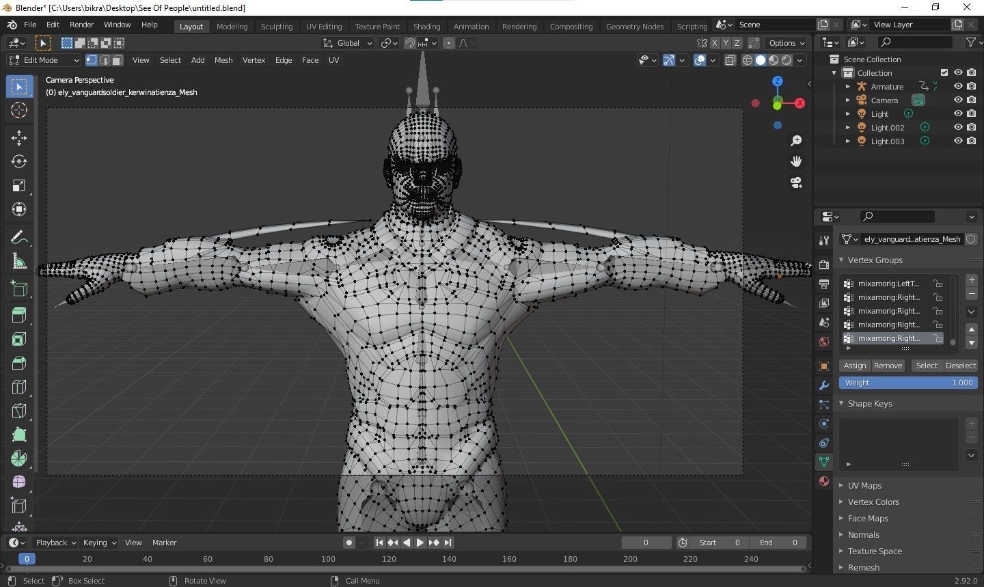Click the pan view hand icon
This screenshot has width=984, height=587.
point(796,161)
